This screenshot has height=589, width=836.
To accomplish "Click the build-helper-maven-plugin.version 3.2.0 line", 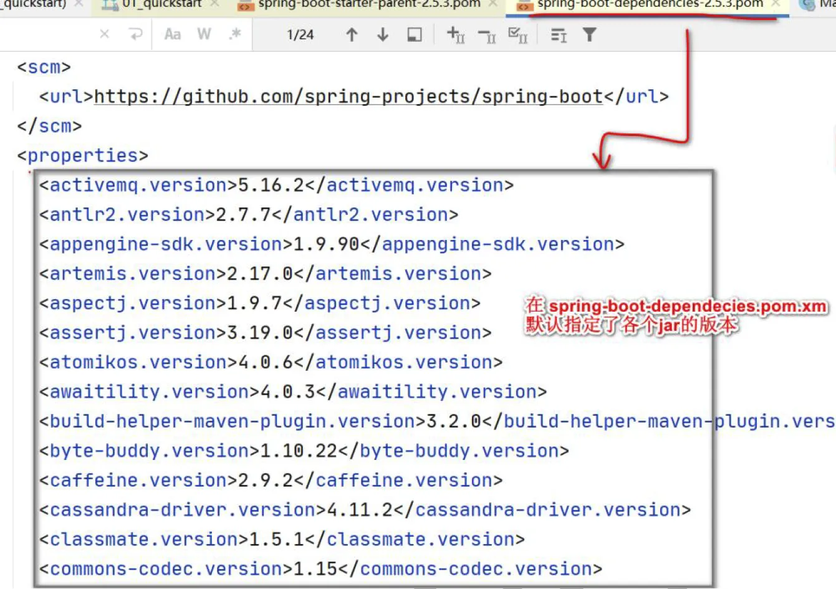I will point(436,421).
